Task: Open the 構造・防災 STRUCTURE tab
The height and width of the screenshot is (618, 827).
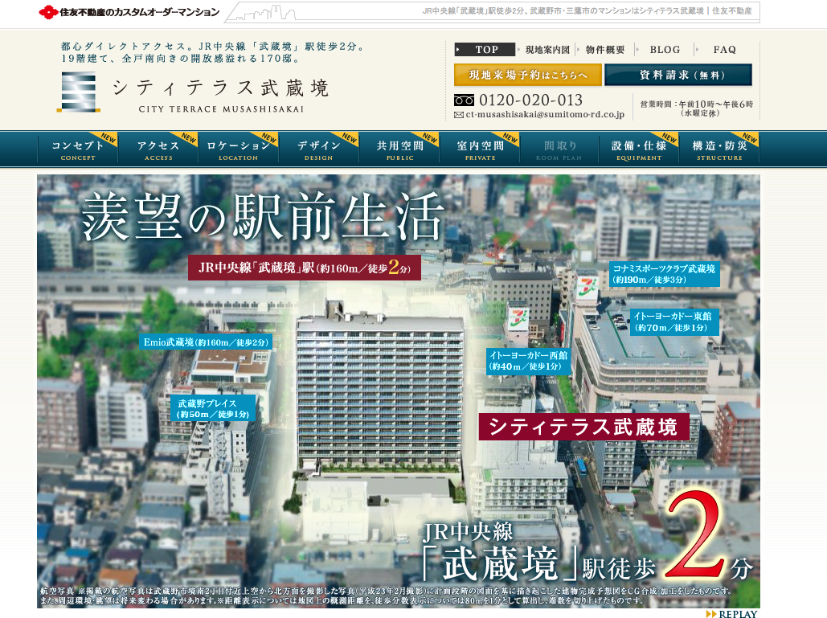Action: point(719,149)
